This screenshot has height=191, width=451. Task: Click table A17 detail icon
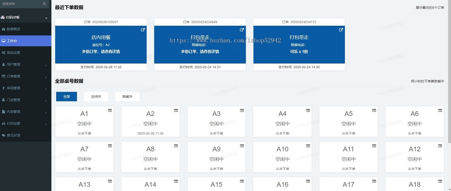tap(374, 181)
